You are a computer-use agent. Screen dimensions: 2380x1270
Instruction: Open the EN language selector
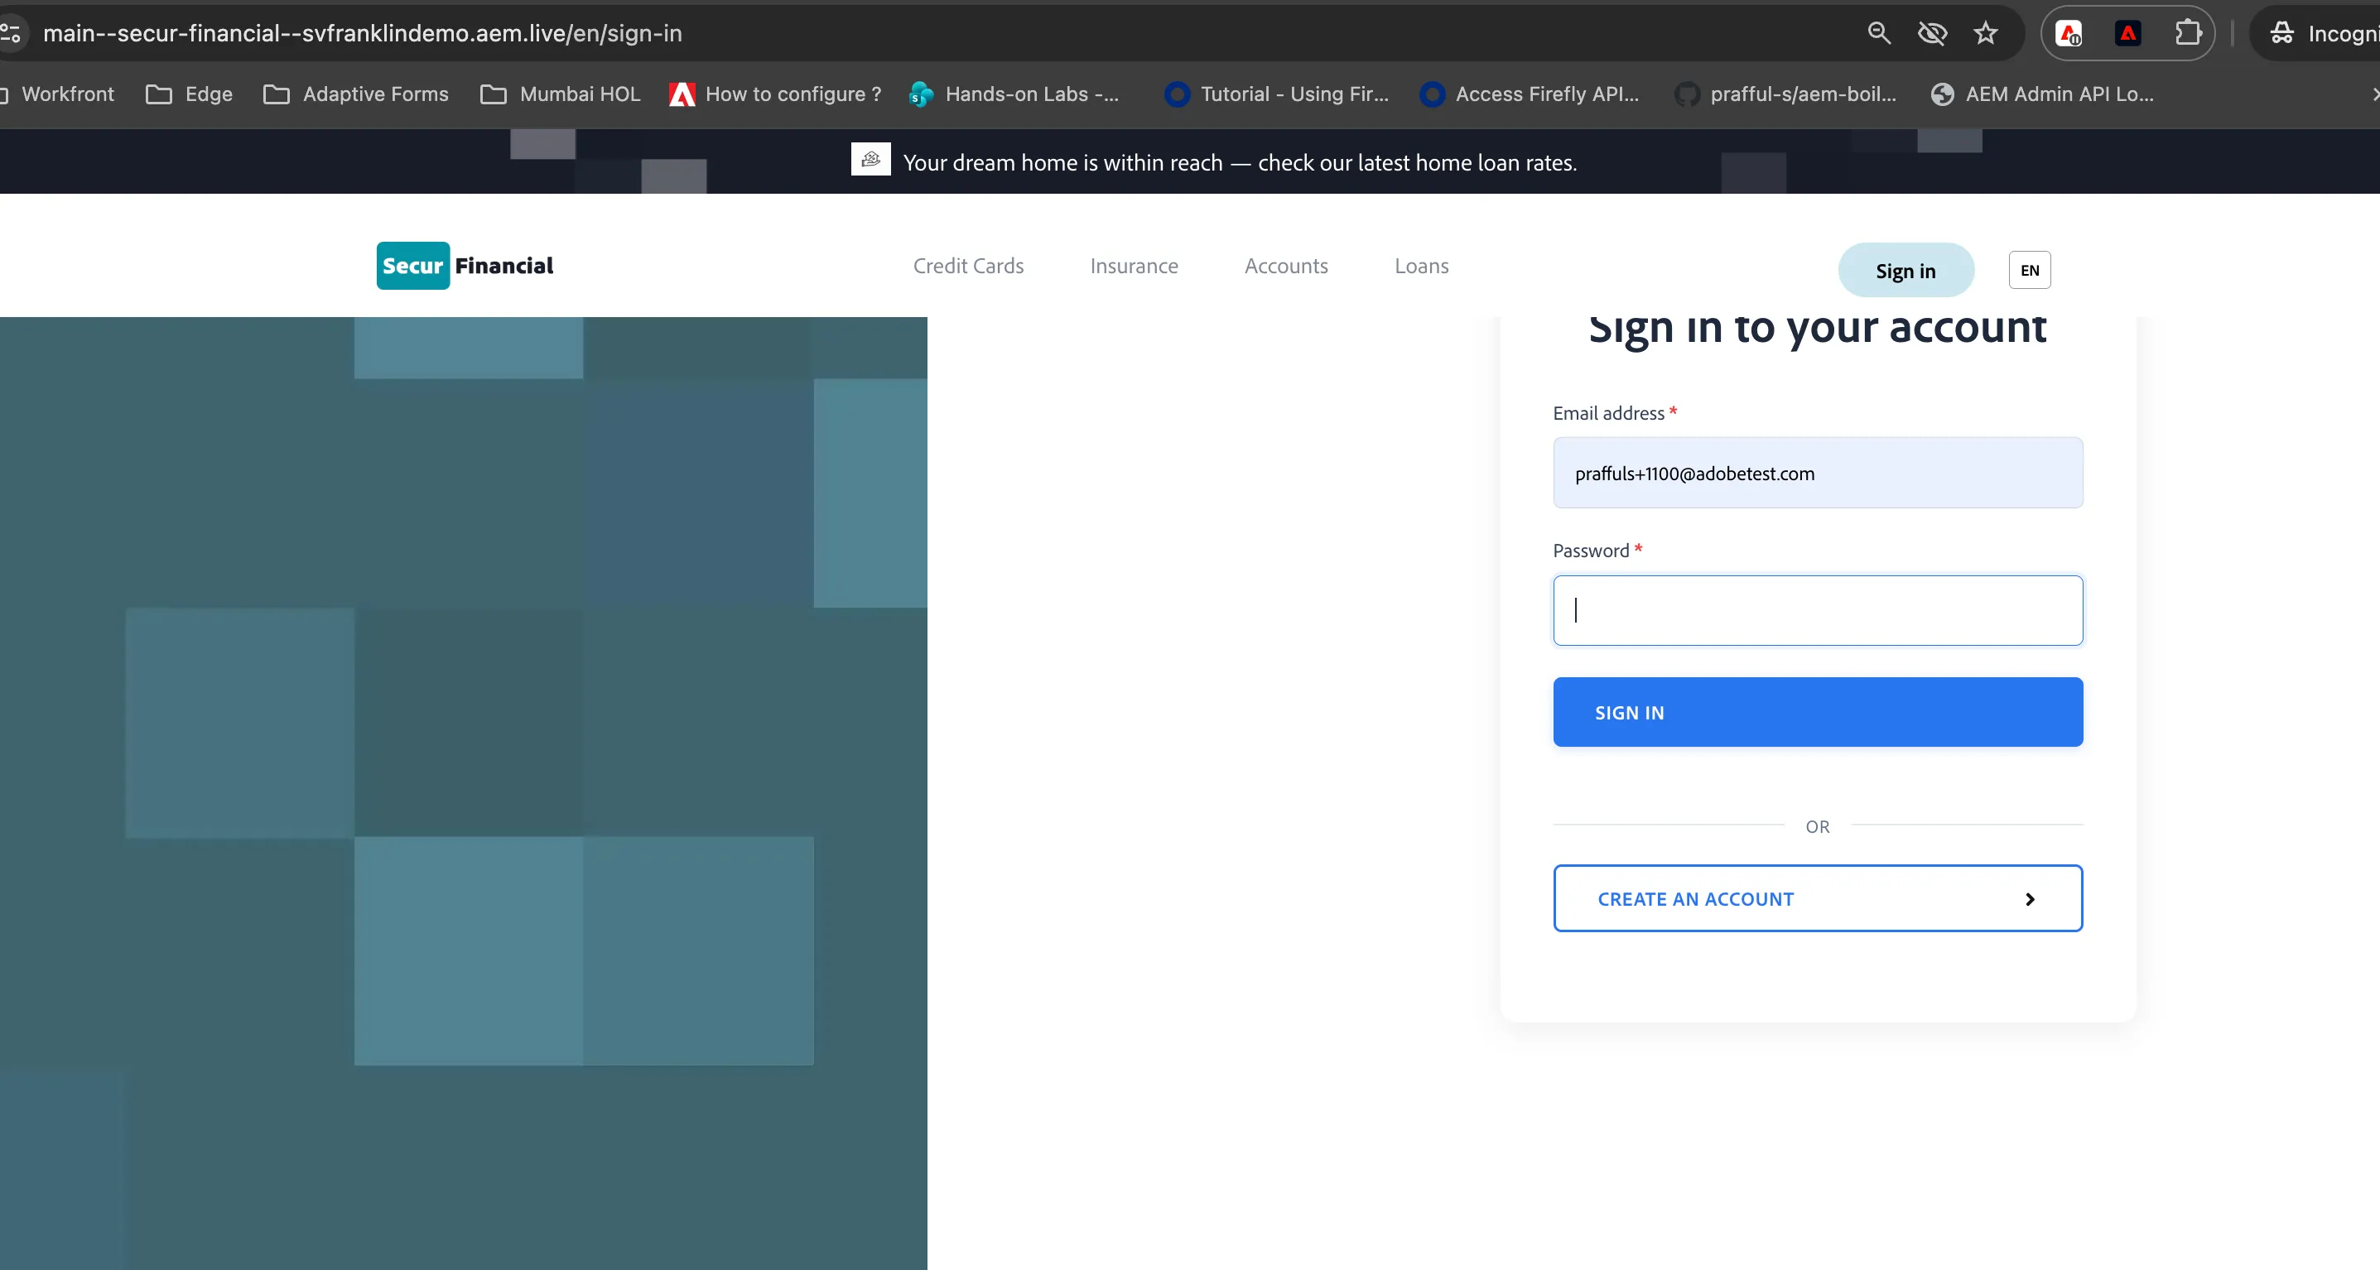point(2030,271)
